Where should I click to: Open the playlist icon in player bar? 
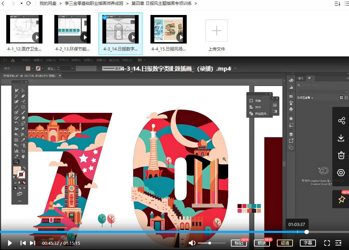[338, 243]
